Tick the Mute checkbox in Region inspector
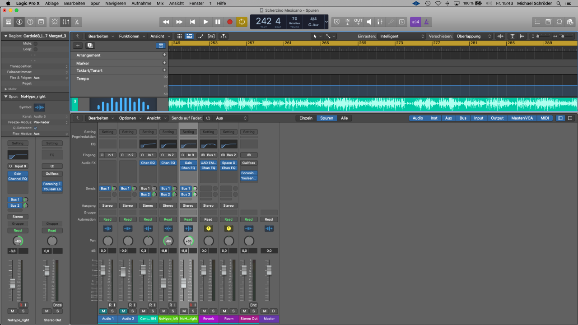Viewport: 578px width, 325px height. pos(36,44)
